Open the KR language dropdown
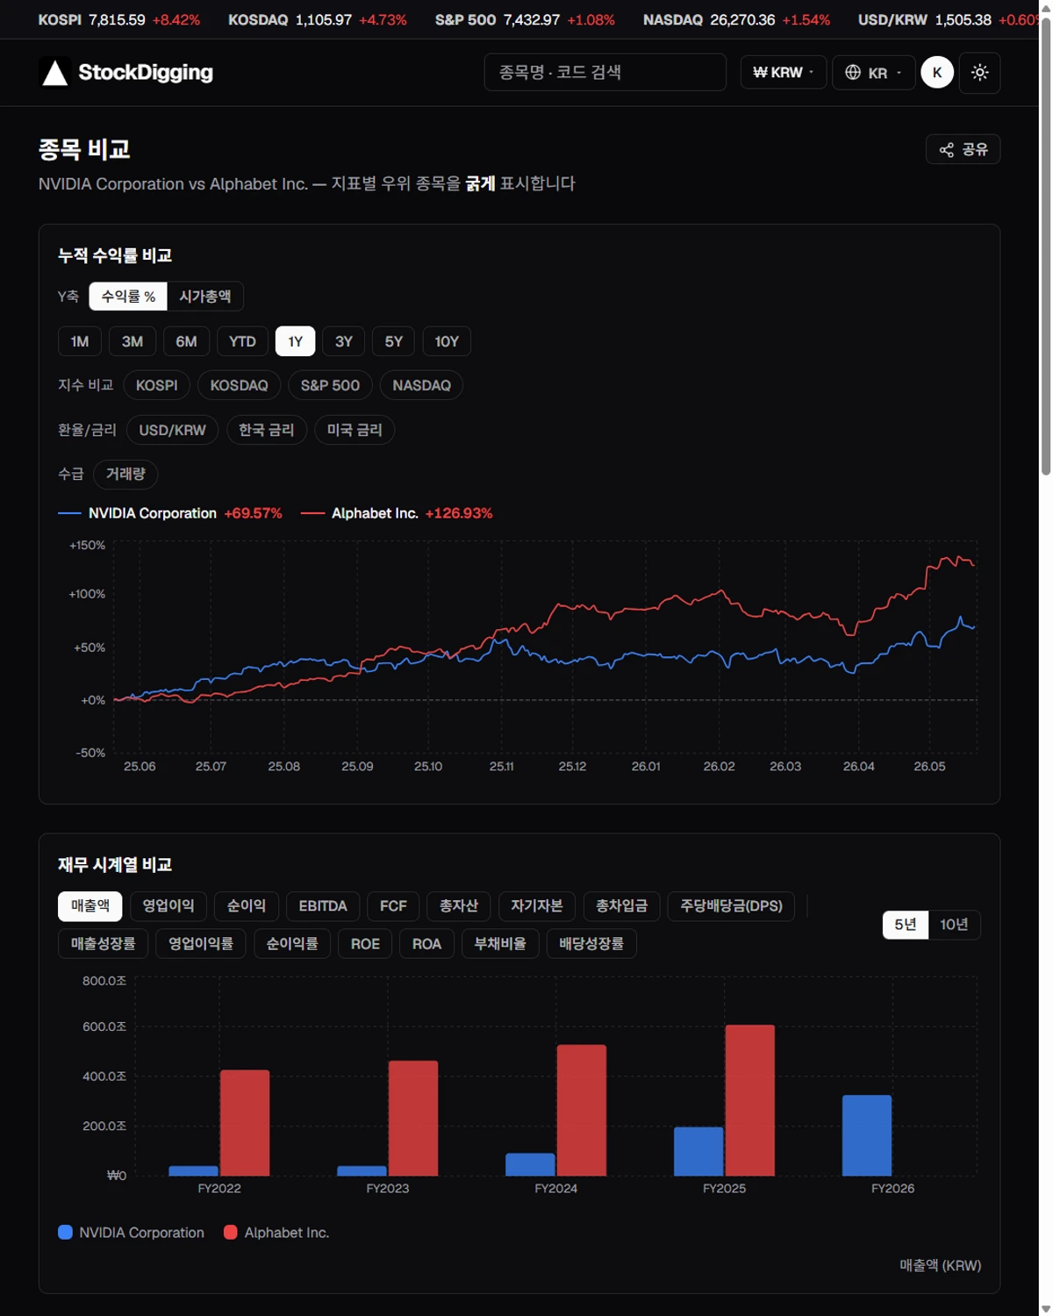The image size is (1053, 1316). (x=874, y=73)
